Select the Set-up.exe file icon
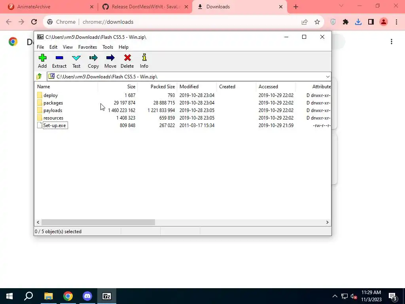405x304 pixels. (40, 125)
